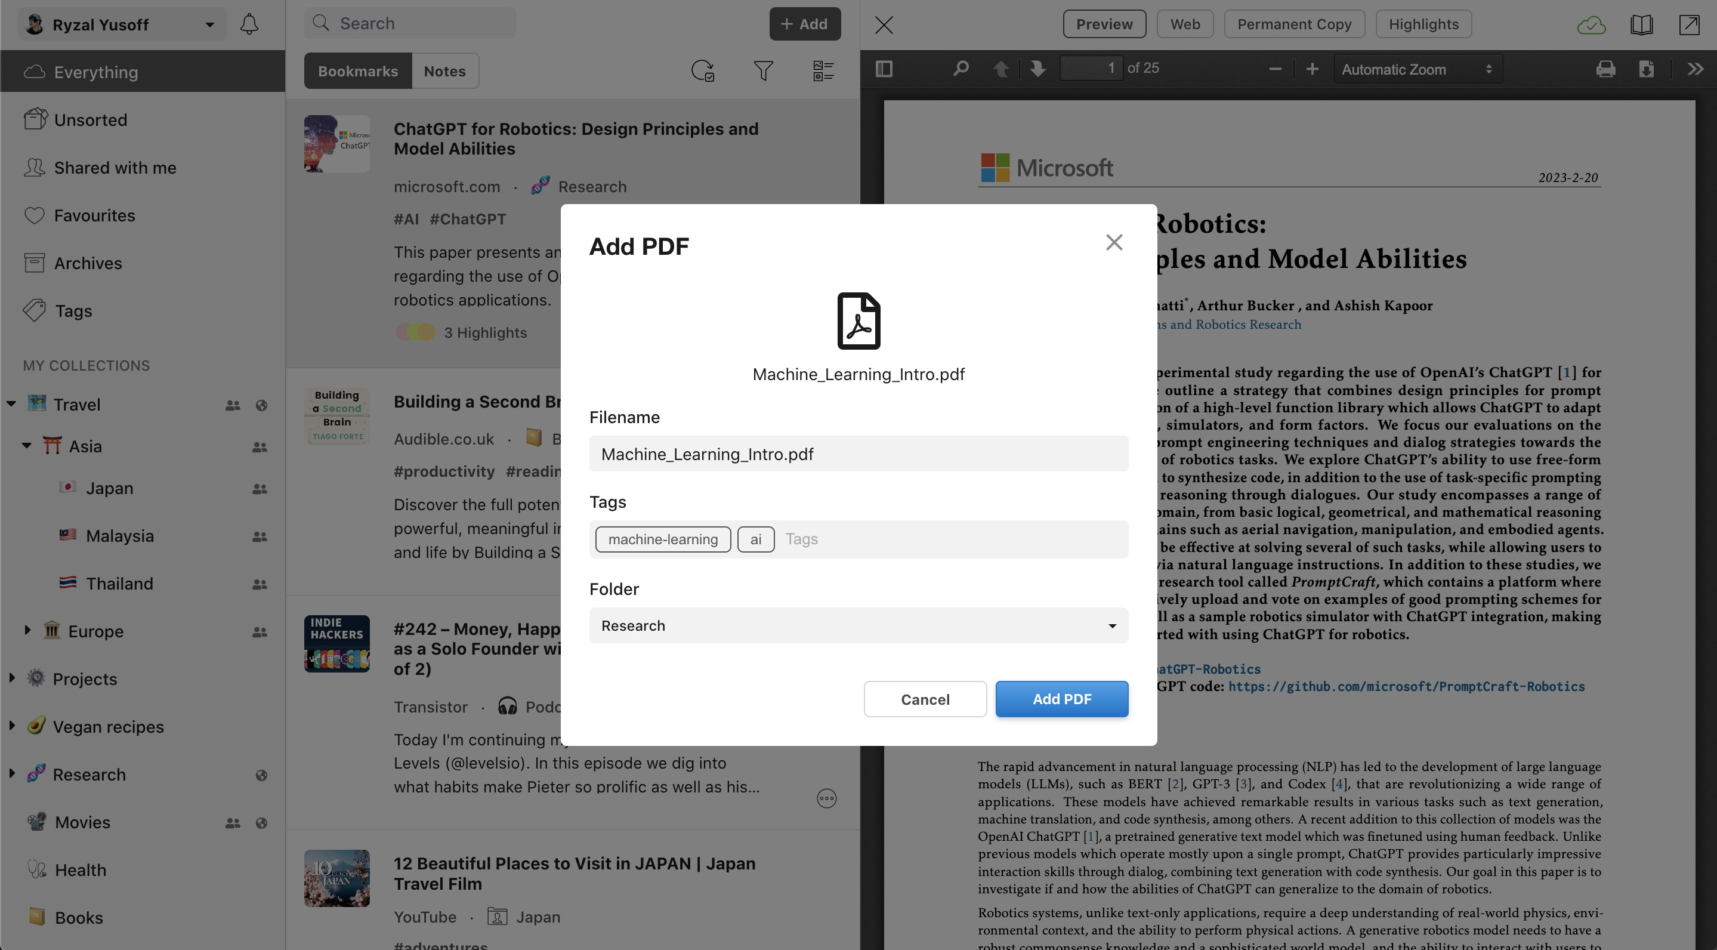Open the PromptCraft-Robotics GitHub link
The height and width of the screenshot is (950, 1717).
coord(1406,687)
